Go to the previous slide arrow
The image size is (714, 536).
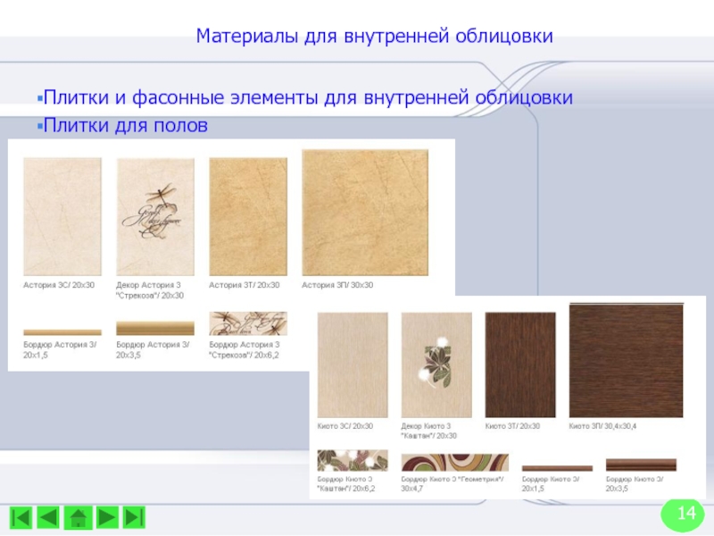pyautogui.click(x=49, y=516)
